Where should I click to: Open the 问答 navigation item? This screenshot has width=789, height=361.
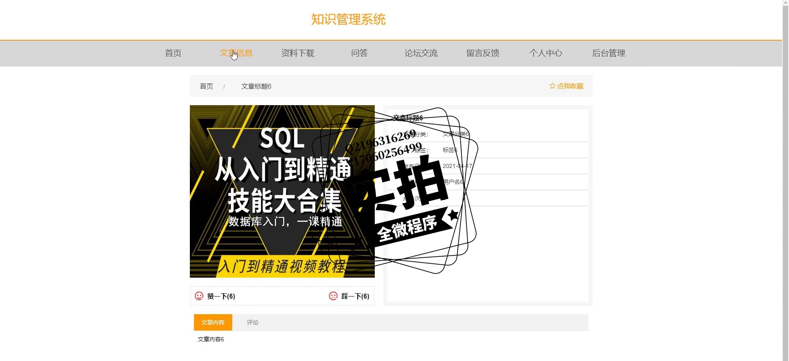tap(359, 53)
